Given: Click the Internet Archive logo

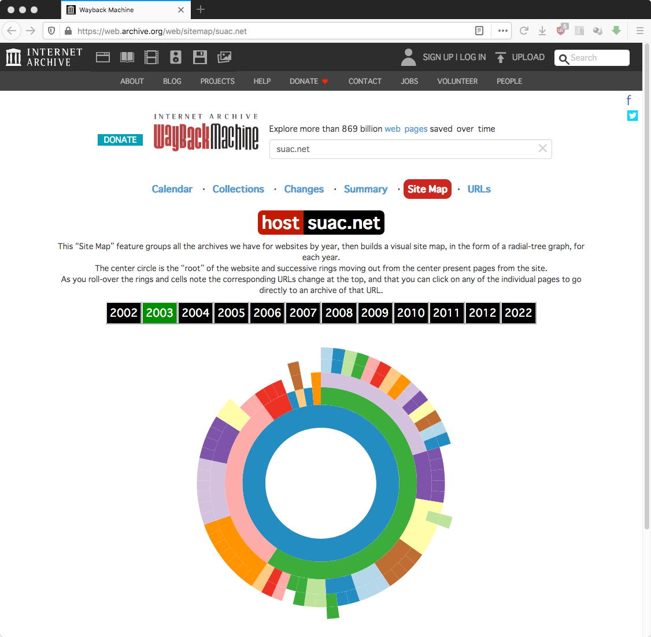Looking at the screenshot, I should tap(44, 57).
